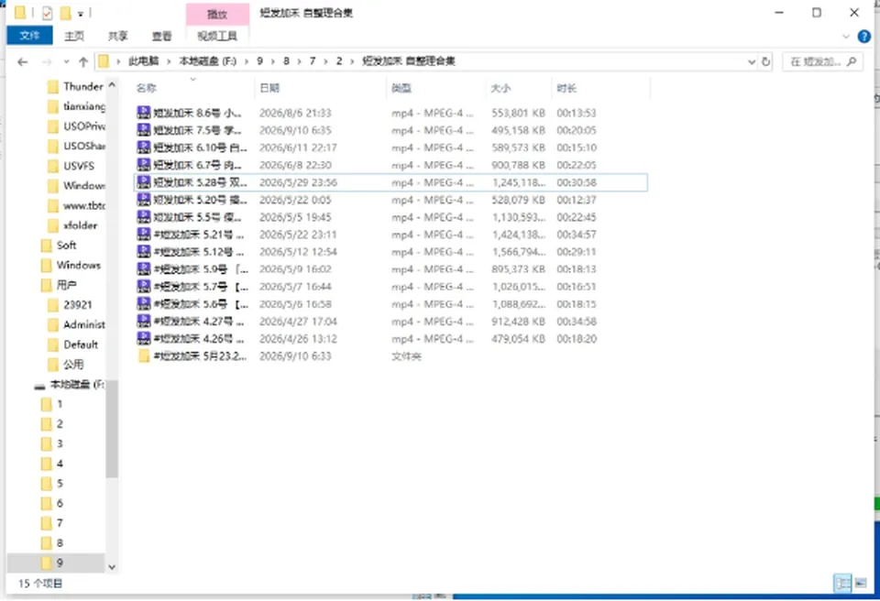Open Explorer help via the blue question mark

864,37
